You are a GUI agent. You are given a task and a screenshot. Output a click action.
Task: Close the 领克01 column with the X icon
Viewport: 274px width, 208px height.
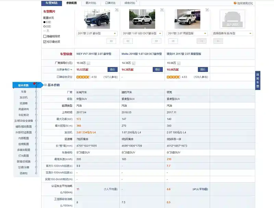(x=207, y=10)
